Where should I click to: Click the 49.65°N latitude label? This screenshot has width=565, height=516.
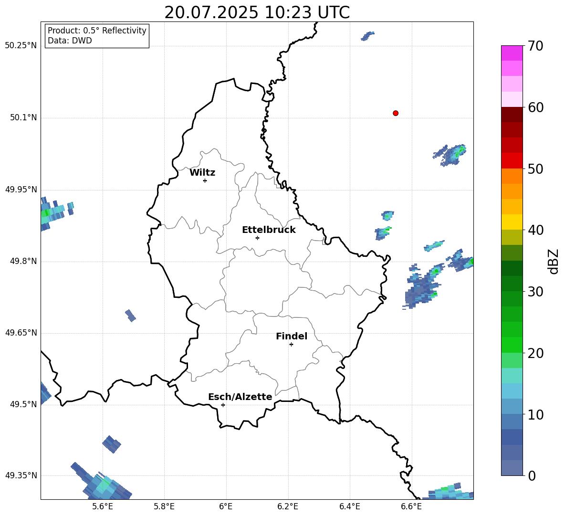pos(21,333)
